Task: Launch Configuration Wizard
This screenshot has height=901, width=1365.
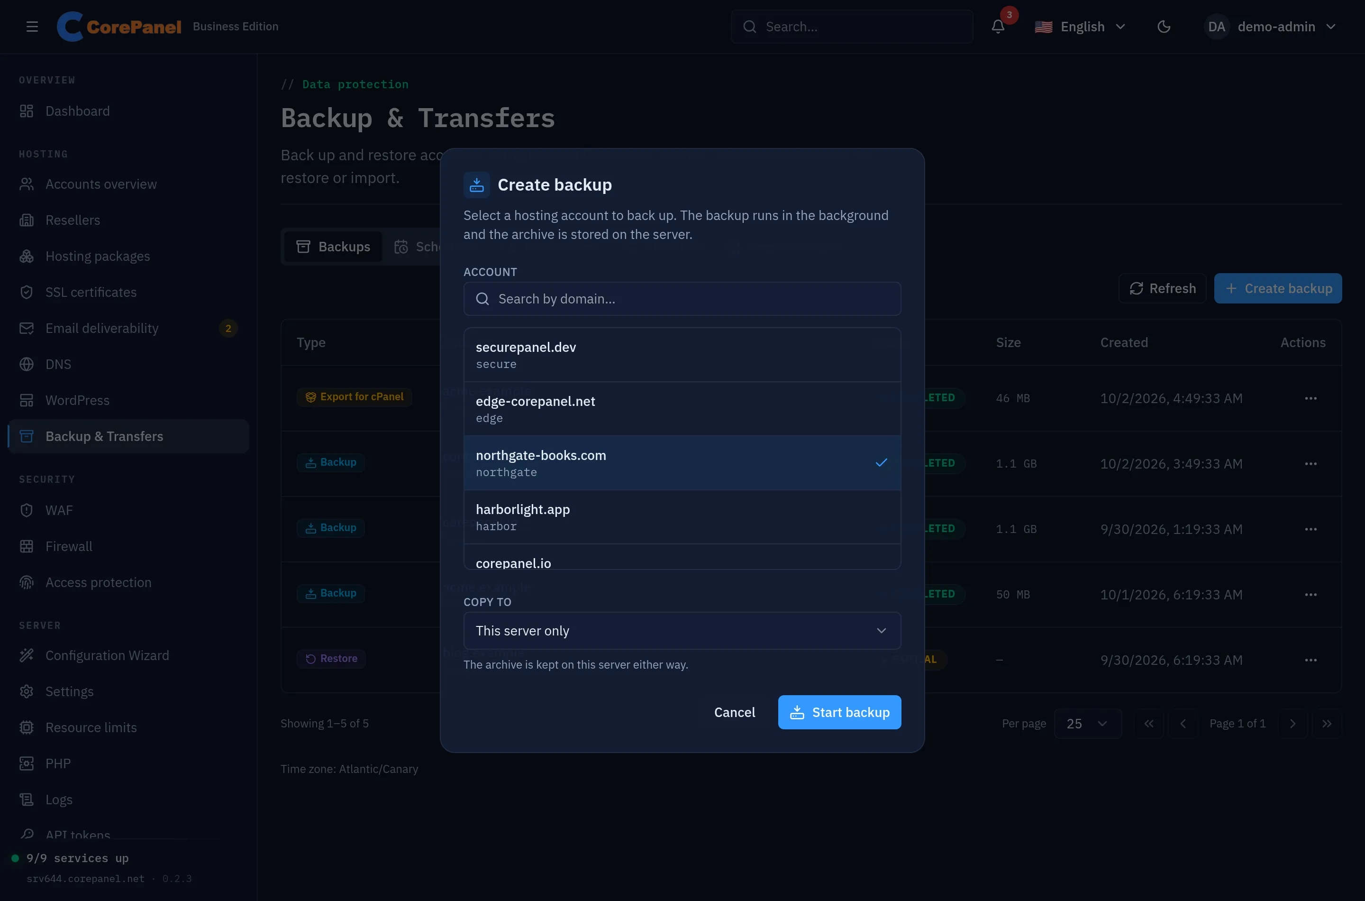Action: (128, 655)
